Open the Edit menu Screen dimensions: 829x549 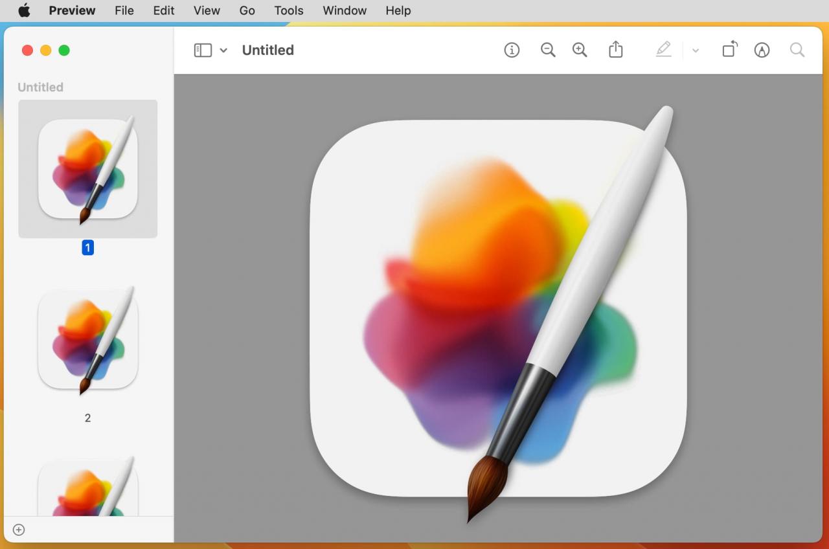[164, 10]
